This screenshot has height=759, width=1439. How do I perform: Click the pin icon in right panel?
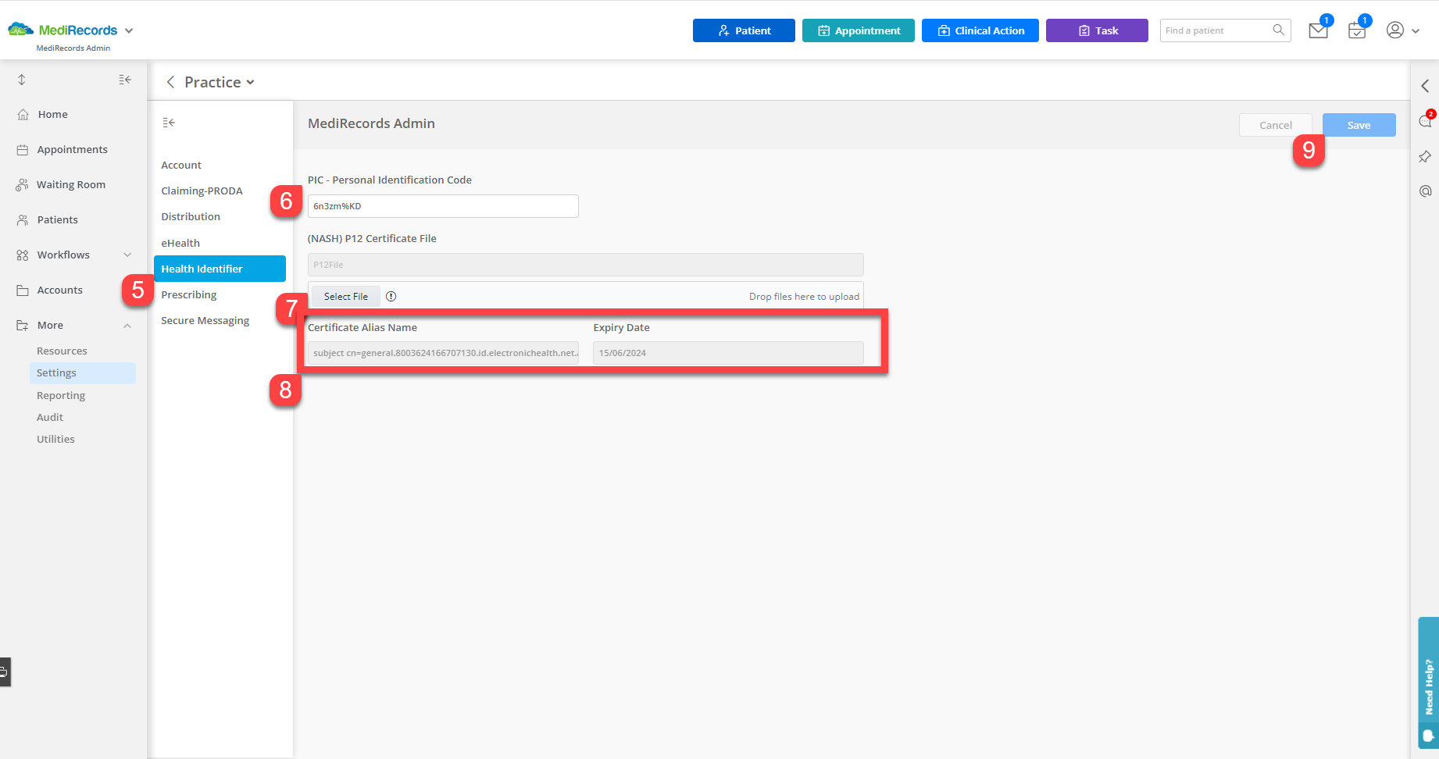pyautogui.click(x=1425, y=156)
